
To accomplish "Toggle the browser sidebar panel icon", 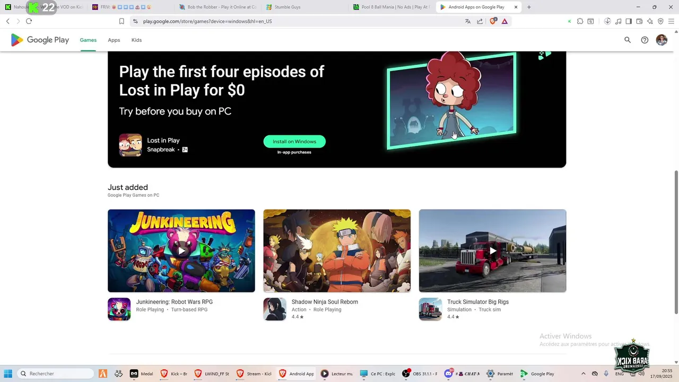I will [x=629, y=21].
